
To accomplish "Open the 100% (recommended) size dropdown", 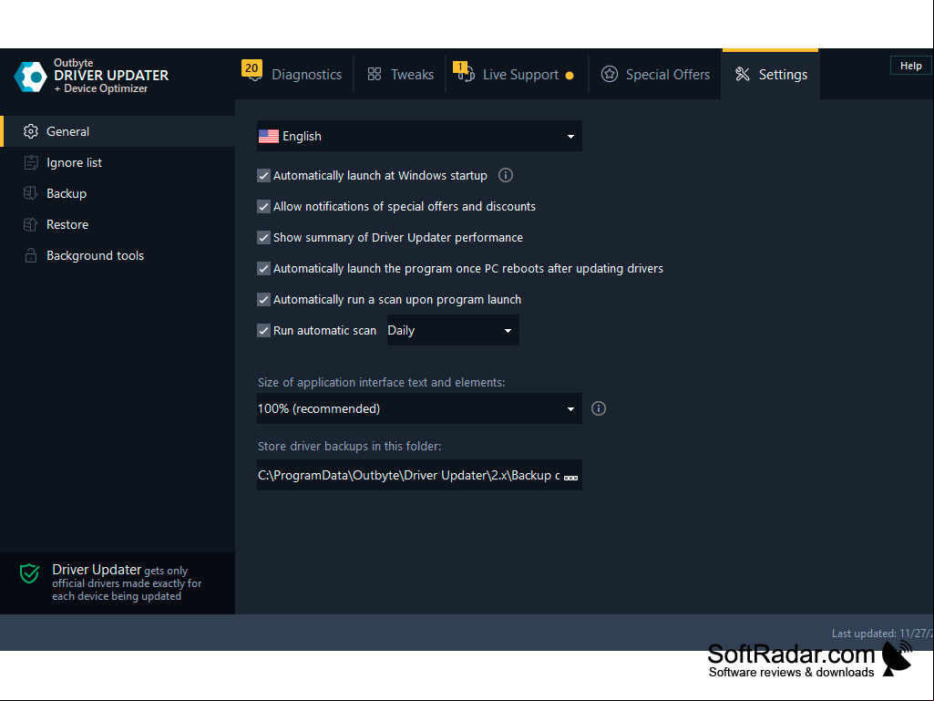I will [419, 408].
